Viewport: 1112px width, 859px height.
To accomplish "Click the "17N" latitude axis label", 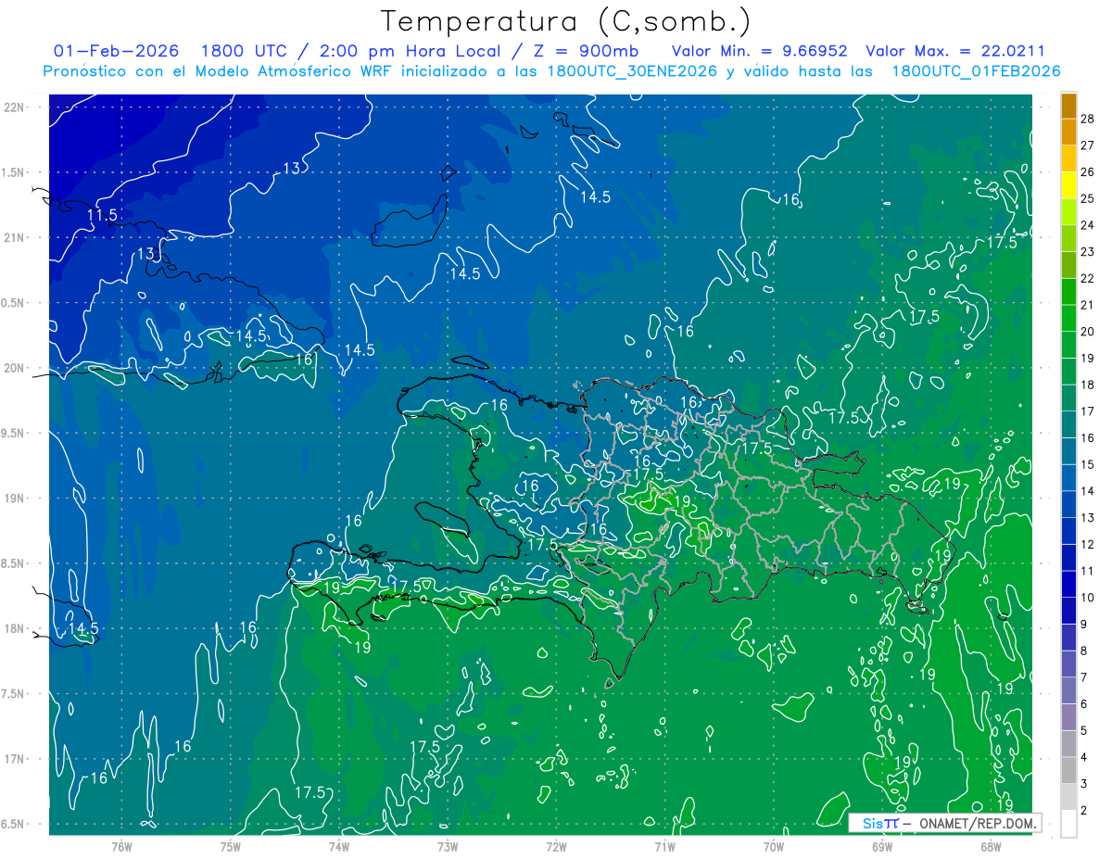I will point(15,759).
